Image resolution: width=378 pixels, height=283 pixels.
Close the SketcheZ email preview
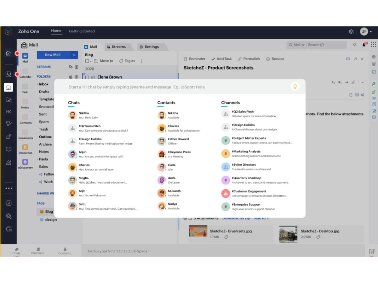[x=362, y=59]
